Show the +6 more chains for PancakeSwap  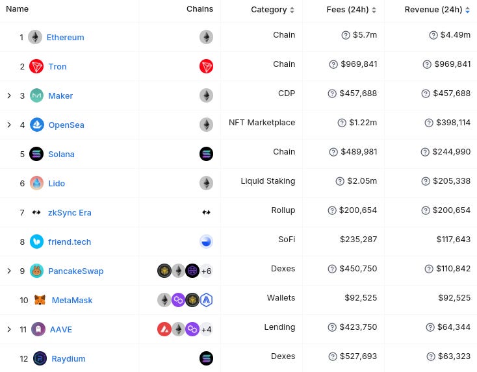[206, 271]
